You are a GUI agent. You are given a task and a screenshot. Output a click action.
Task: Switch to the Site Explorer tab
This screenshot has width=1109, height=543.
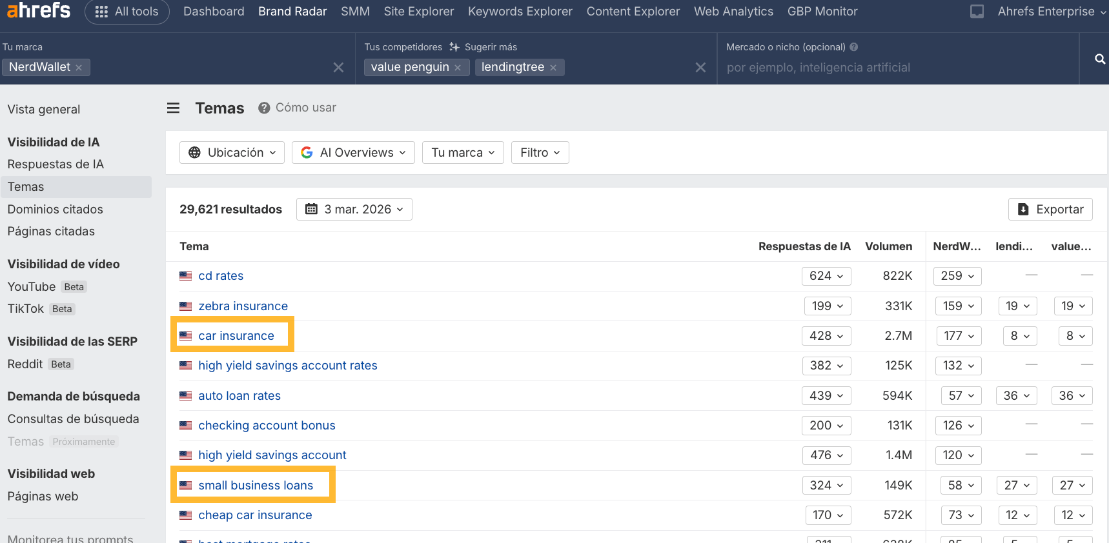point(418,12)
